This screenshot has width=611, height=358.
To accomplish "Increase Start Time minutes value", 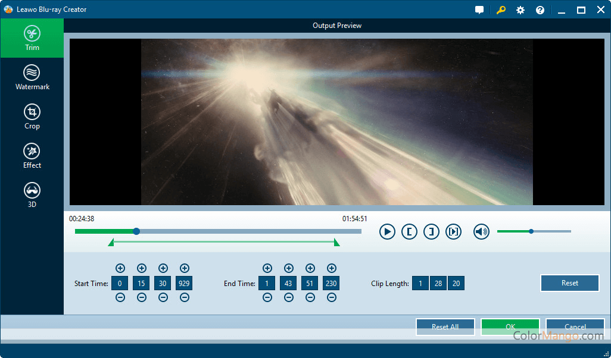I will coord(142,268).
